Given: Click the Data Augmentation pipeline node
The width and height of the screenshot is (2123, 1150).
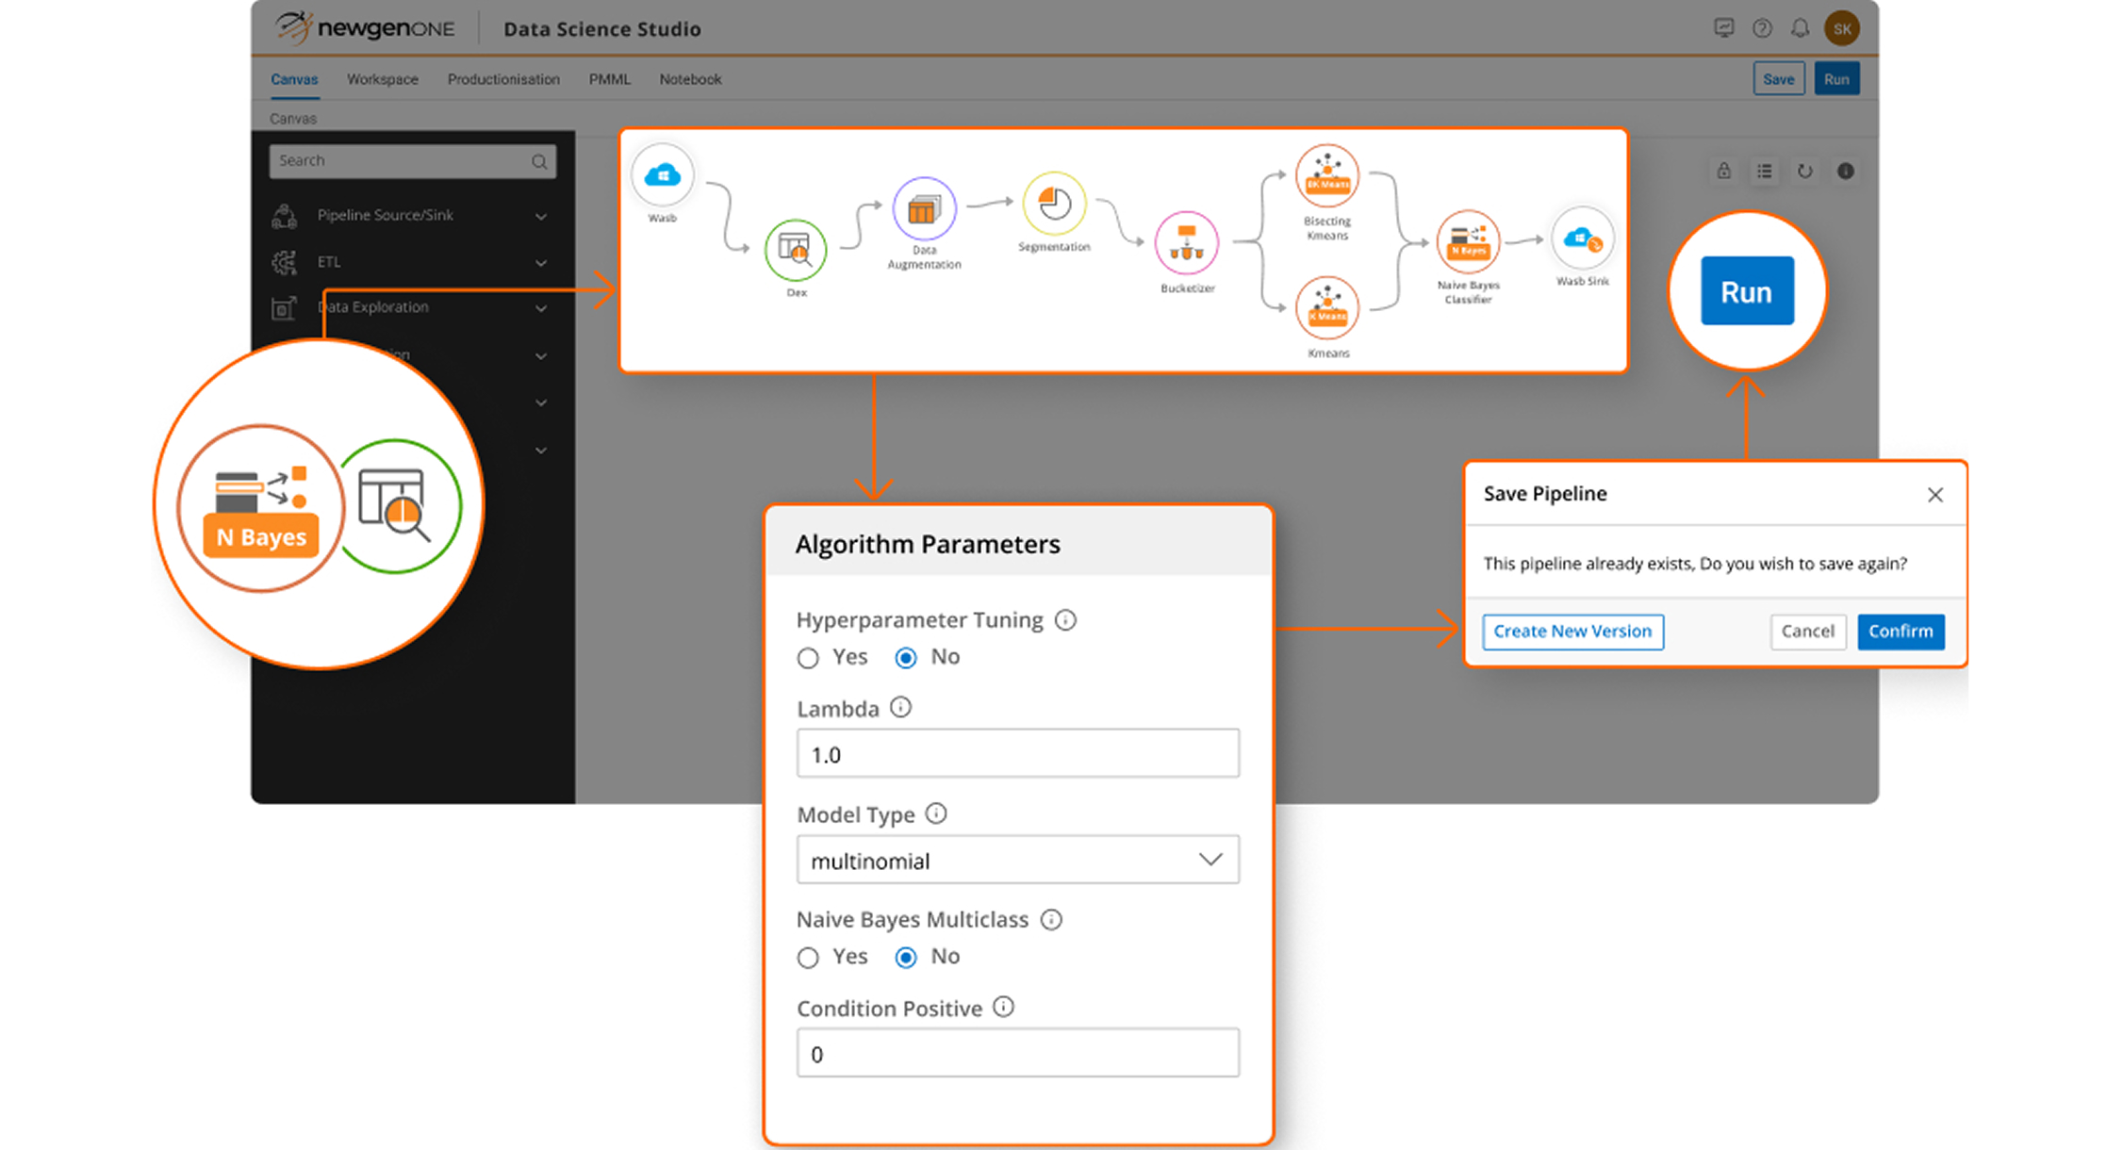Looking at the screenshot, I should pos(924,209).
